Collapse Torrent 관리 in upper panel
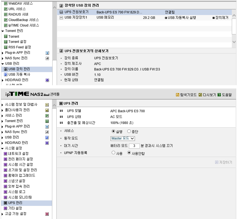 2,31
